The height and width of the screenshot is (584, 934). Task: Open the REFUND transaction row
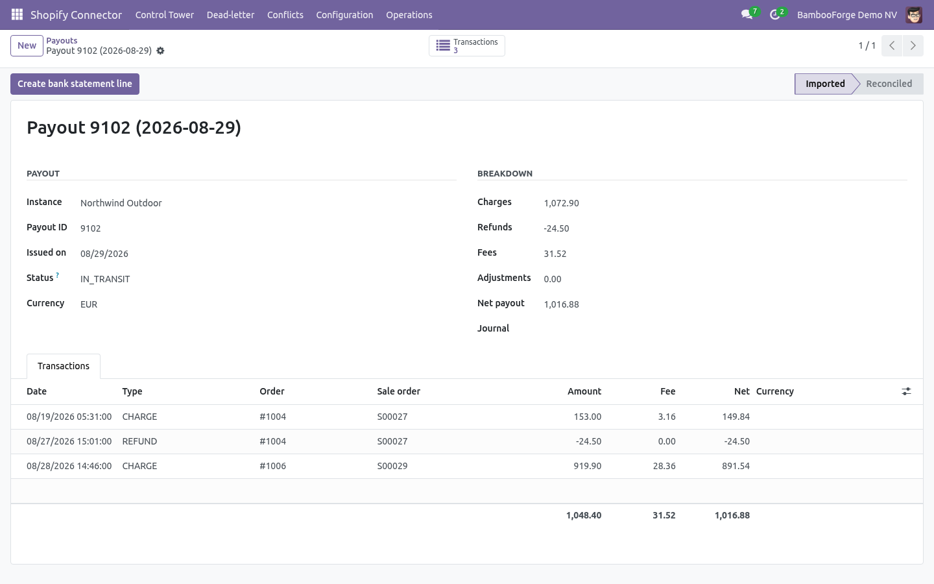(467, 441)
